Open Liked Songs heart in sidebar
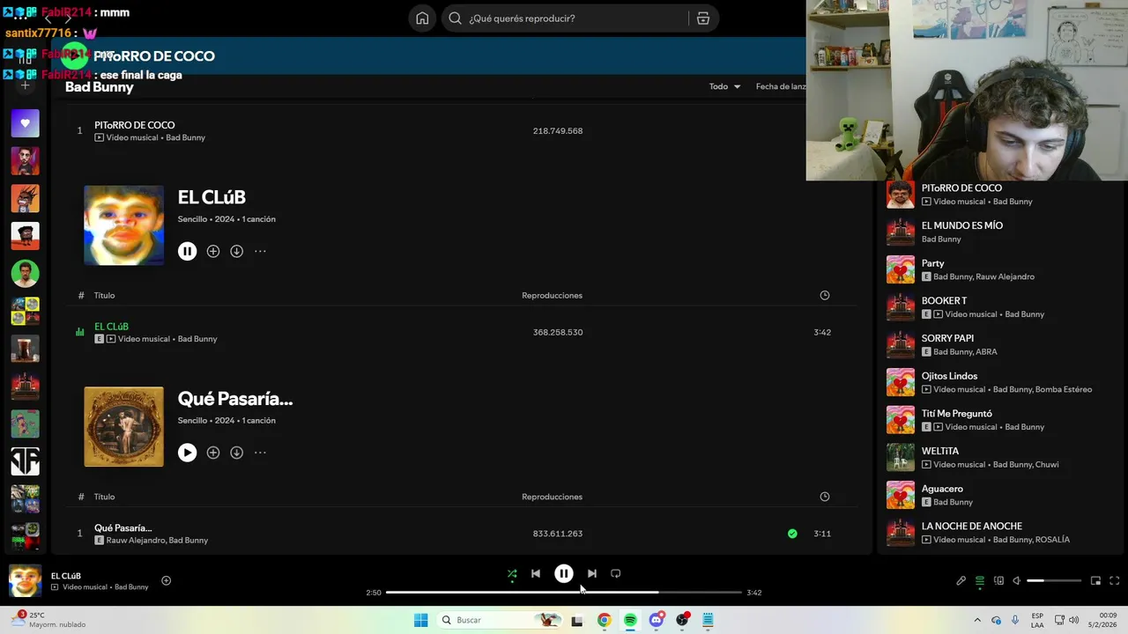1128x634 pixels. pyautogui.click(x=25, y=123)
